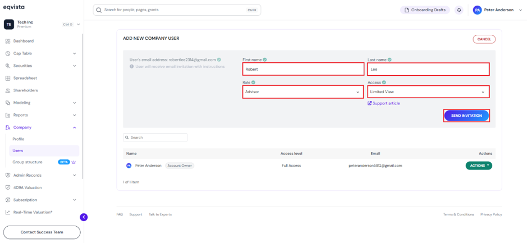Click the Dashboard grid icon

pyautogui.click(x=8, y=41)
